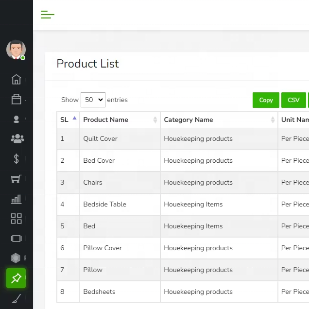Open the four-squares grid icon
Screen dimensions: 309x309
point(17,219)
